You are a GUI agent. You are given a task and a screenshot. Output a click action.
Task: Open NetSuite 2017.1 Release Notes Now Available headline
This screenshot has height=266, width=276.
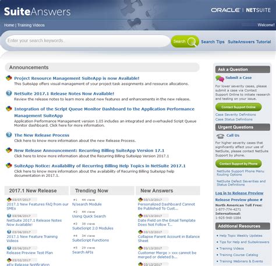click(x=64, y=94)
